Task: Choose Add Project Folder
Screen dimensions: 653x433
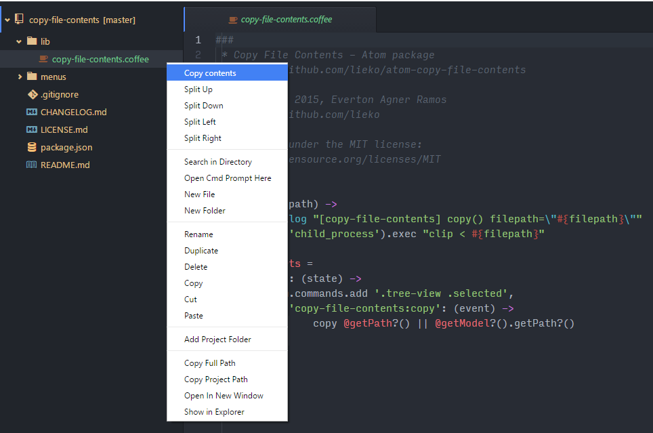Action: click(x=227, y=339)
